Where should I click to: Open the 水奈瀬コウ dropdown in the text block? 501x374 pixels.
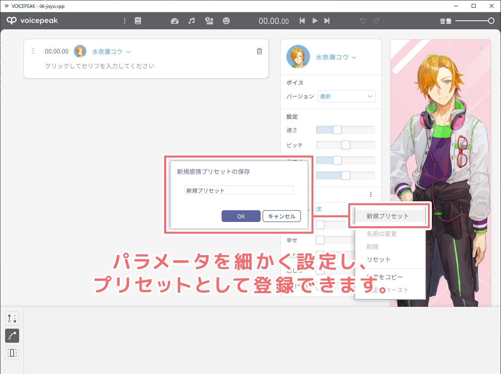111,52
